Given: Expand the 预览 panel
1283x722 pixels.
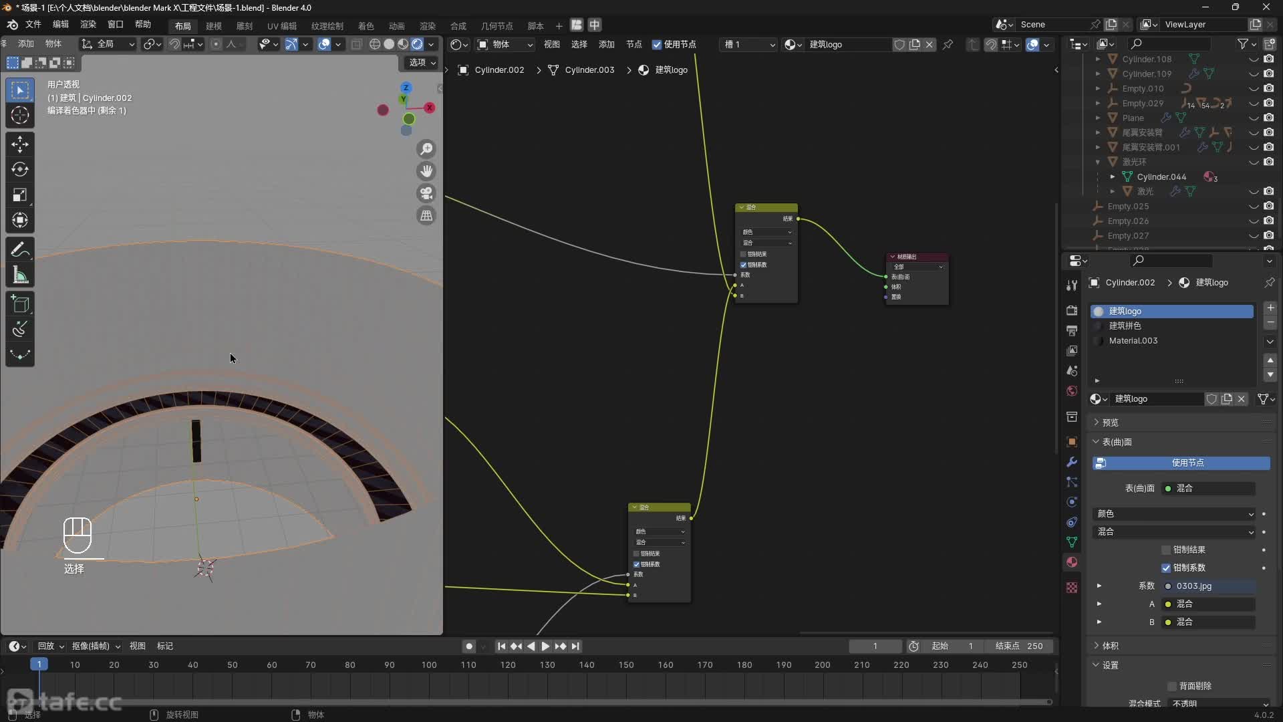Looking at the screenshot, I should click(x=1110, y=423).
